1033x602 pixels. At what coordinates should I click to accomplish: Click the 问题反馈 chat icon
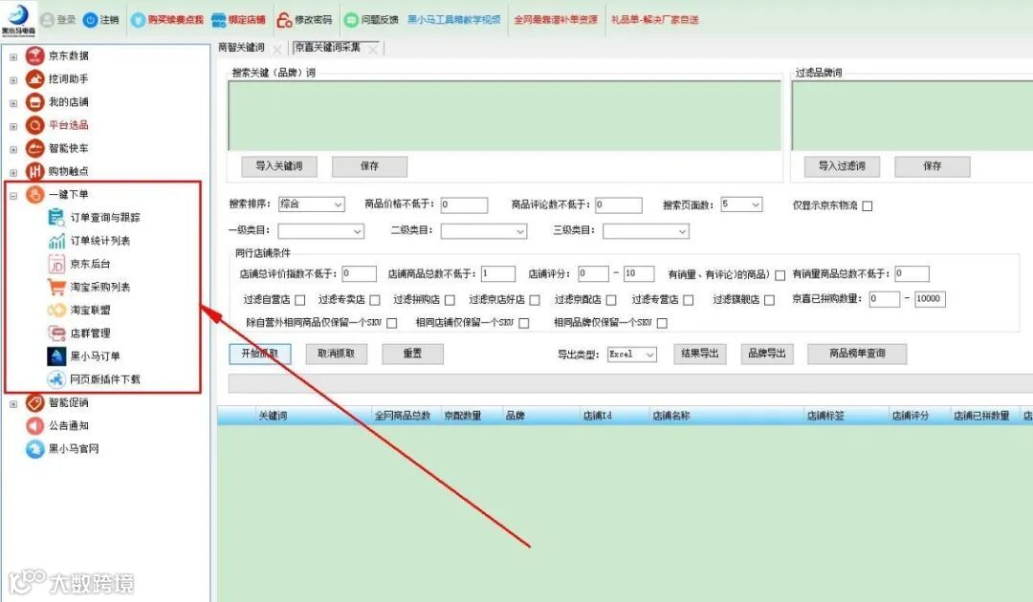point(352,20)
